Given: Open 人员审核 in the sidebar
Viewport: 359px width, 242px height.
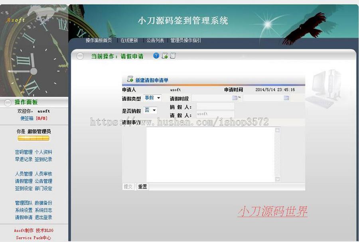Looking at the screenshot, I should pyautogui.click(x=43, y=174).
